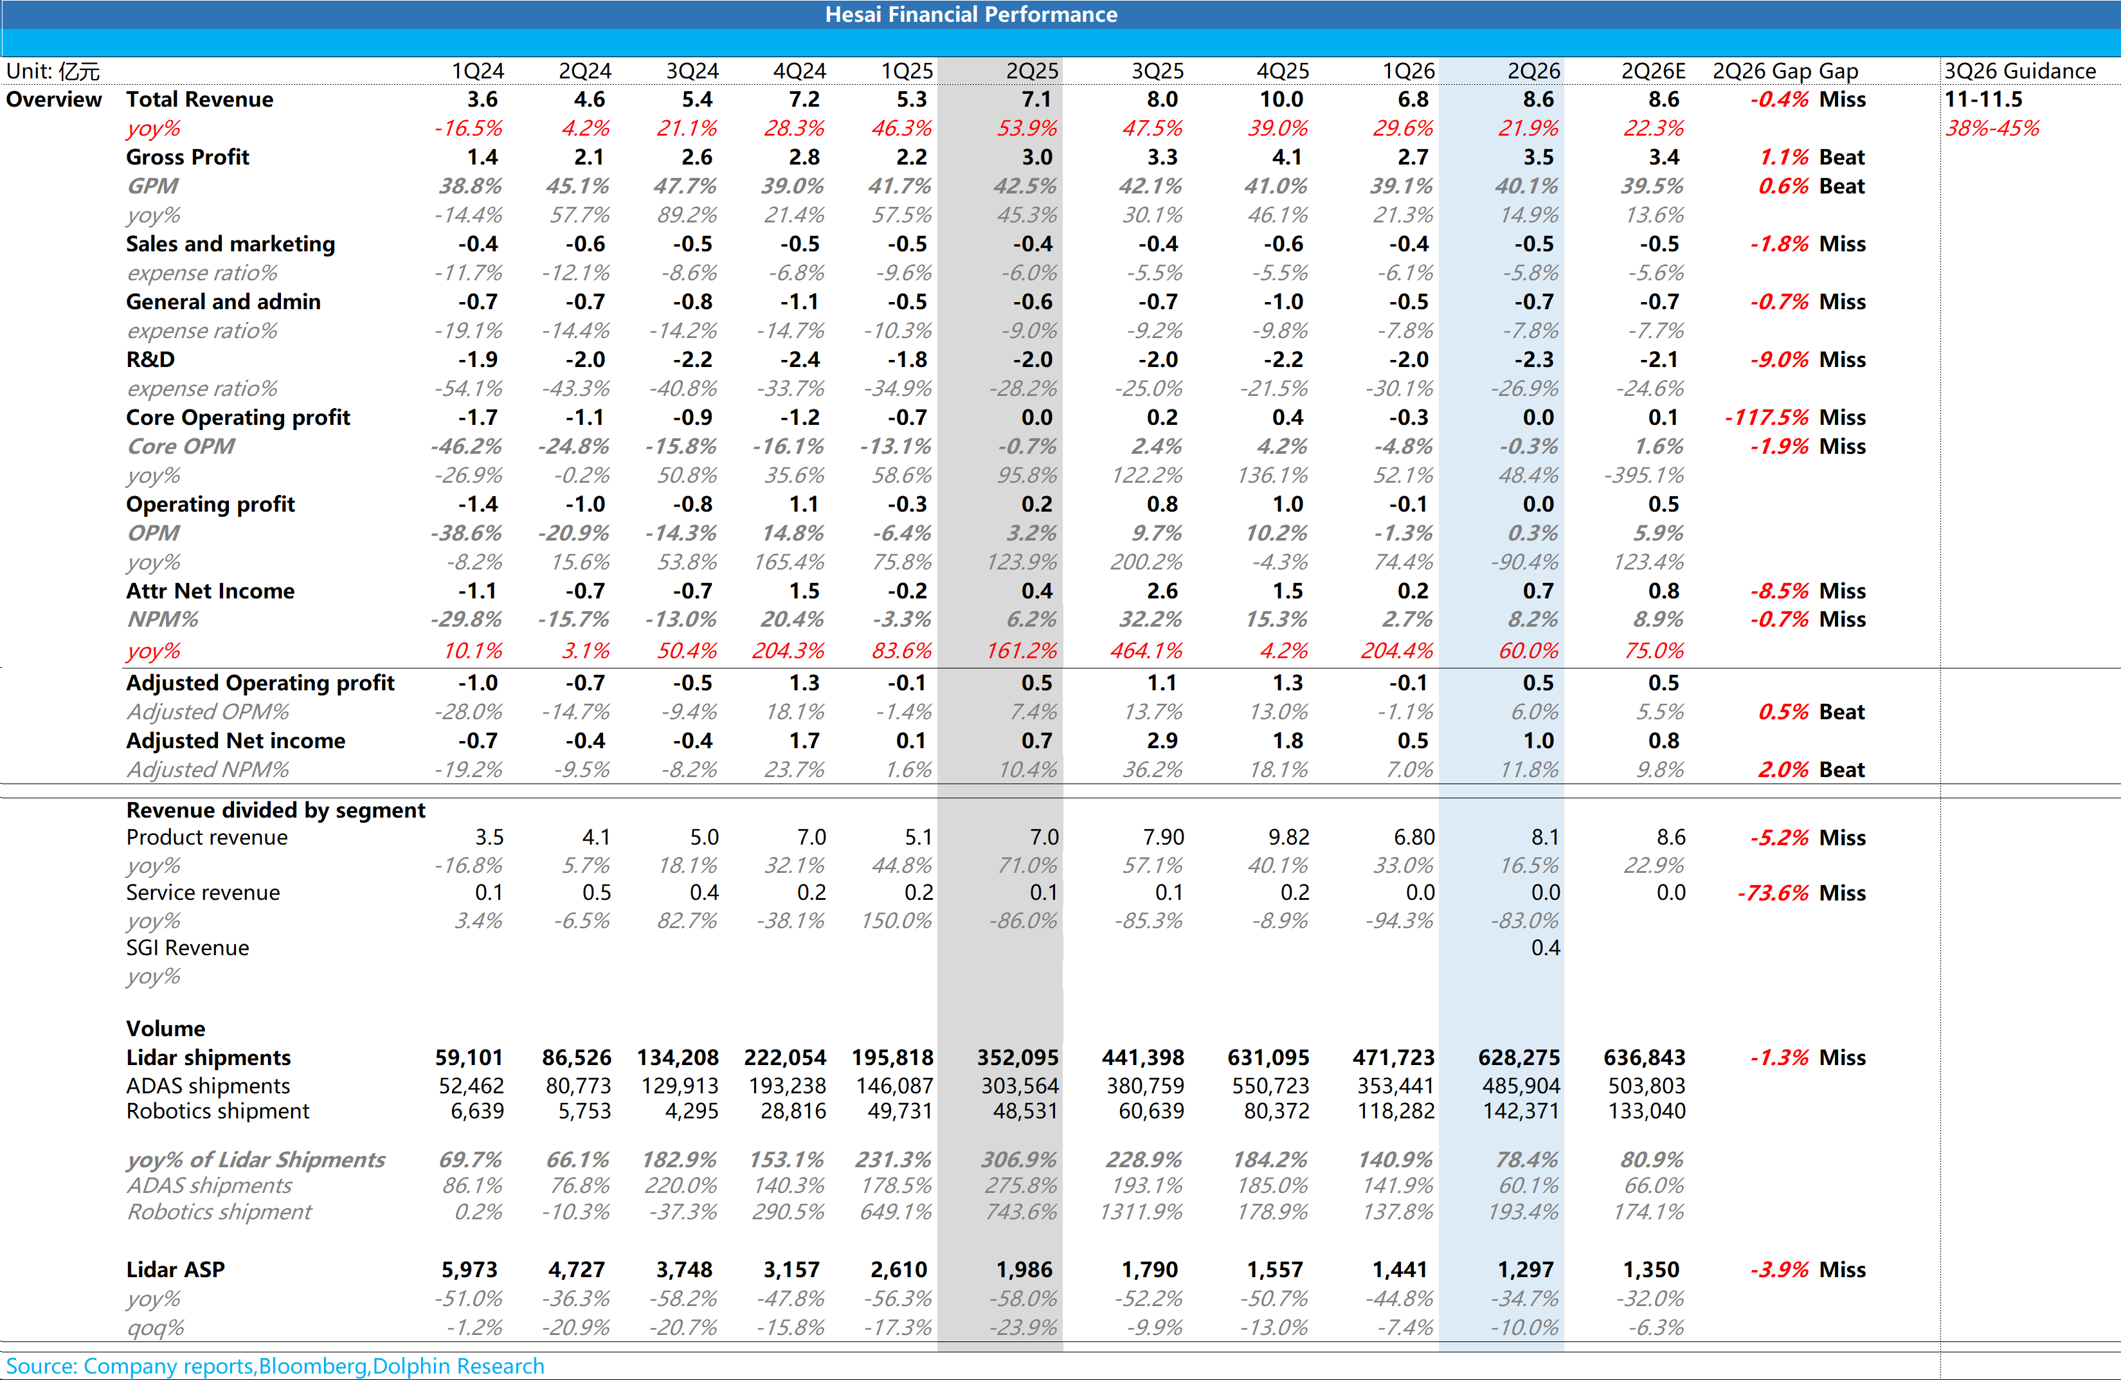This screenshot has width=2121, height=1380.
Task: Select the '-395.1%' Core OPM yoy value
Action: 1644,476
